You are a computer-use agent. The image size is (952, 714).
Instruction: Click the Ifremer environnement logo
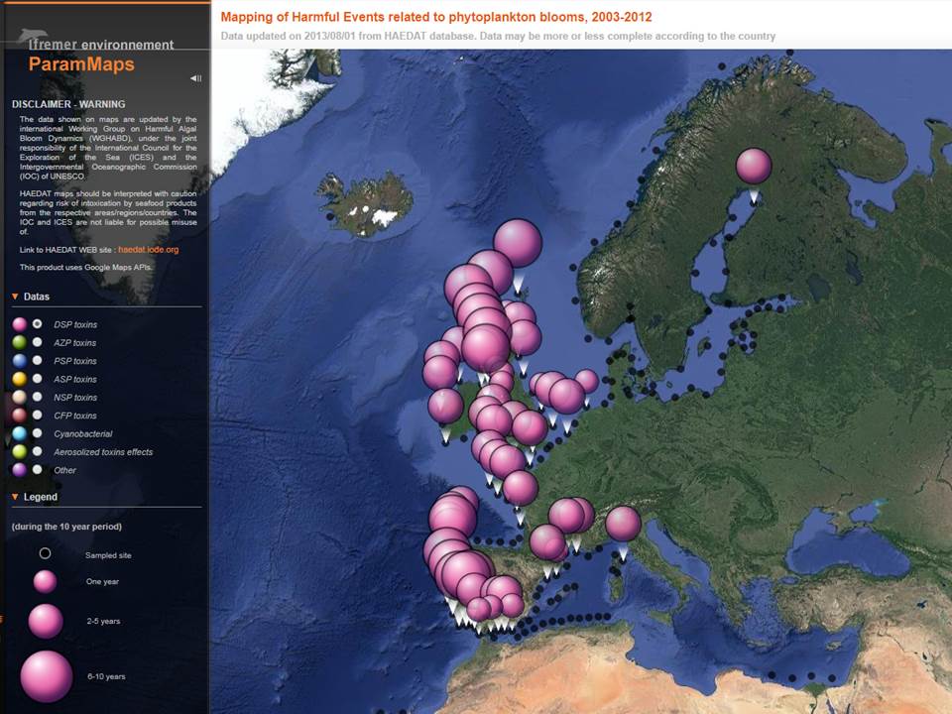(89, 38)
